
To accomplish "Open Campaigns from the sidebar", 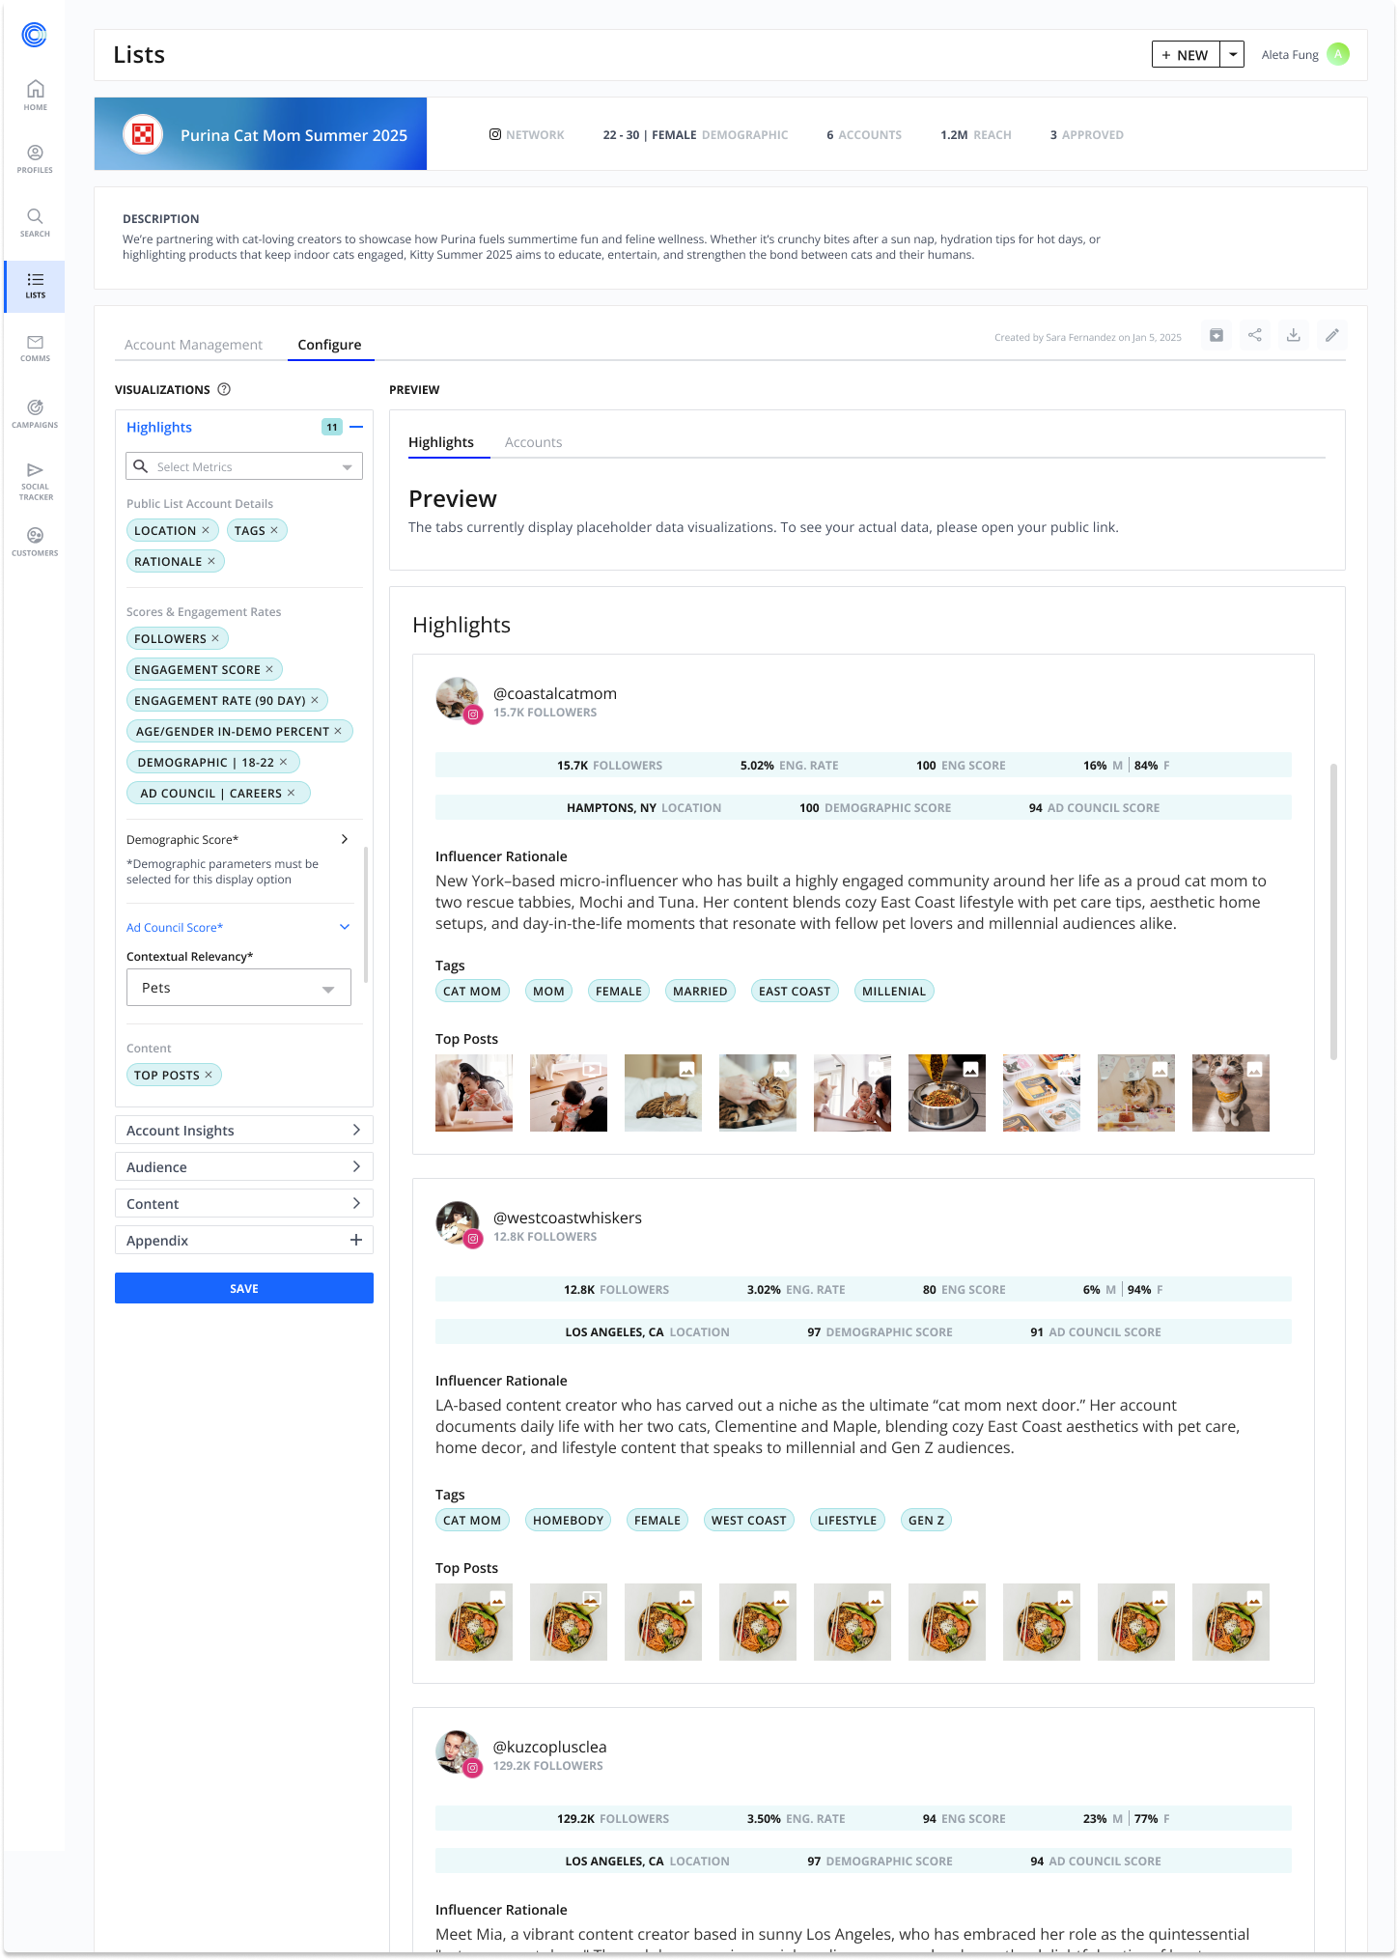I will [35, 413].
